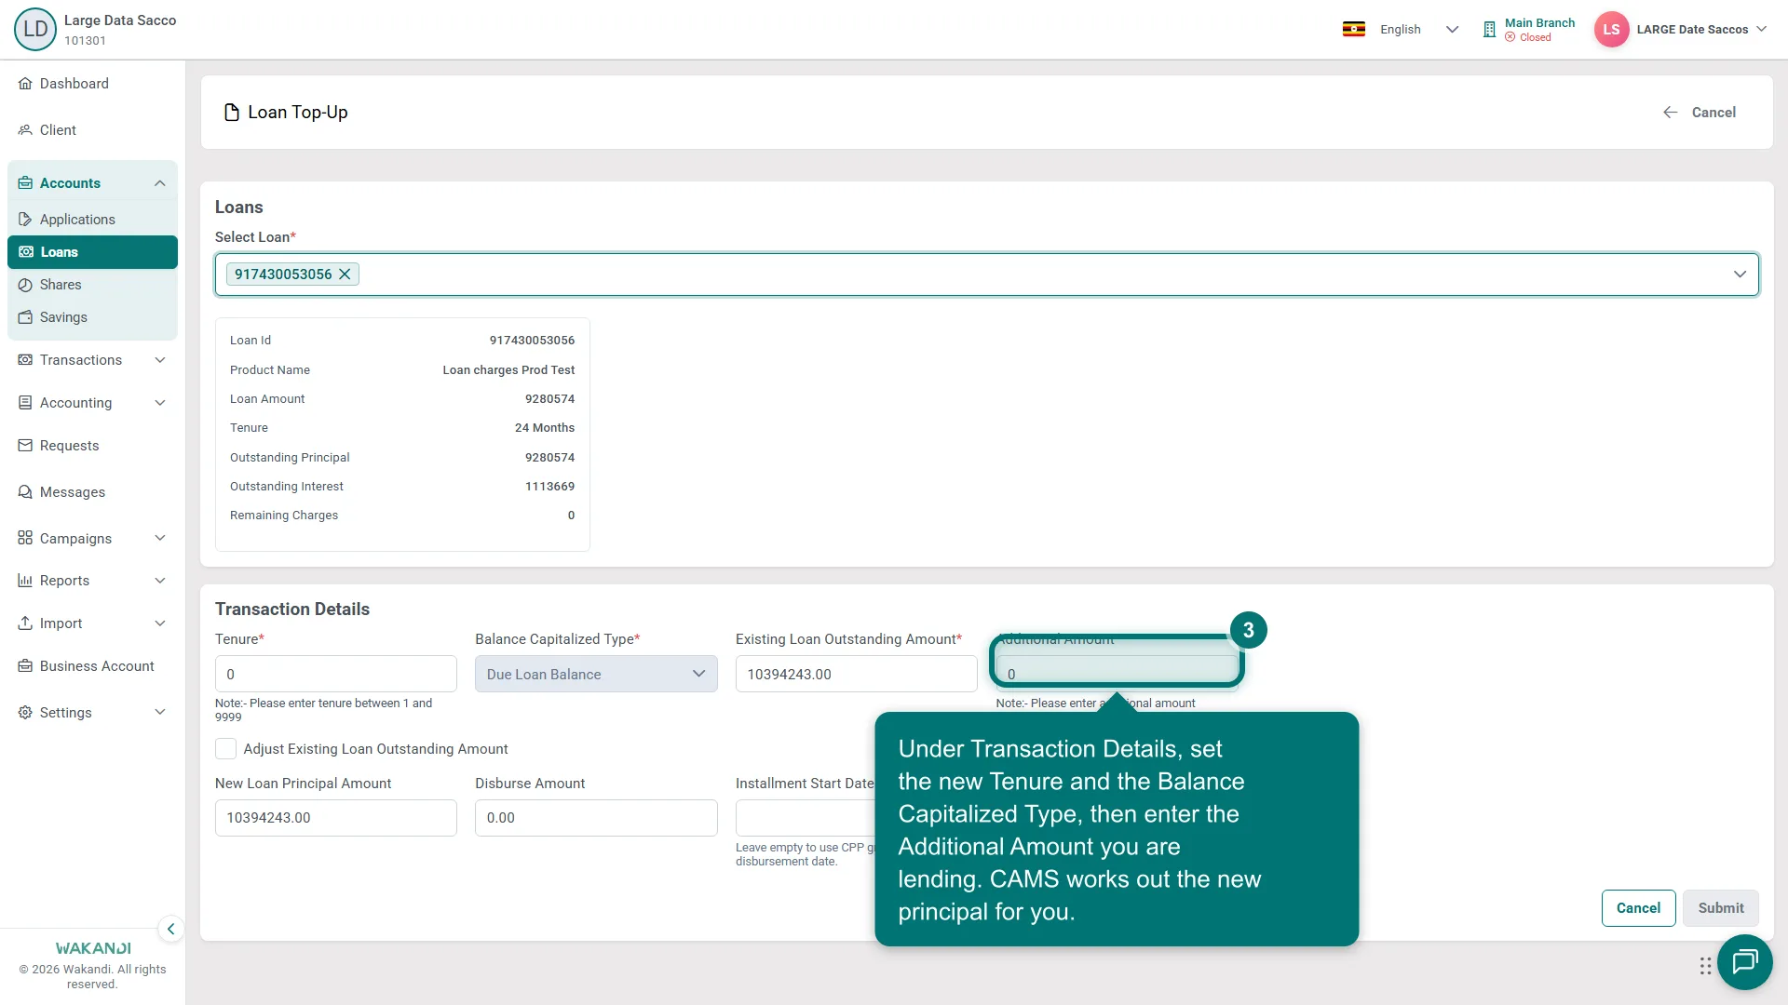
Task: Click the Client people icon
Action: (25, 130)
